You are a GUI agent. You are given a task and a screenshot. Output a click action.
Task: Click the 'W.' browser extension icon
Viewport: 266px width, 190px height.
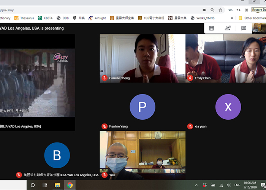click(x=230, y=10)
